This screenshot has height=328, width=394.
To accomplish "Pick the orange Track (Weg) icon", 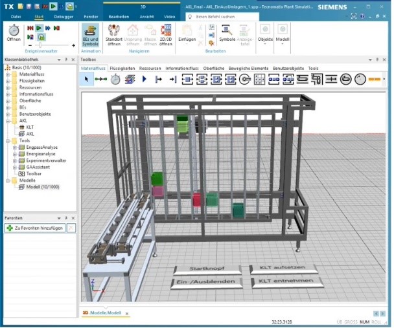I will pos(375,79).
